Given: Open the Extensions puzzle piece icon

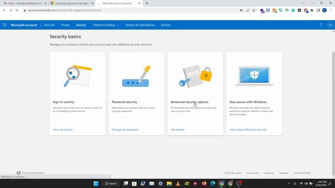Looking at the screenshot, I should pyautogui.click(x=312, y=10).
